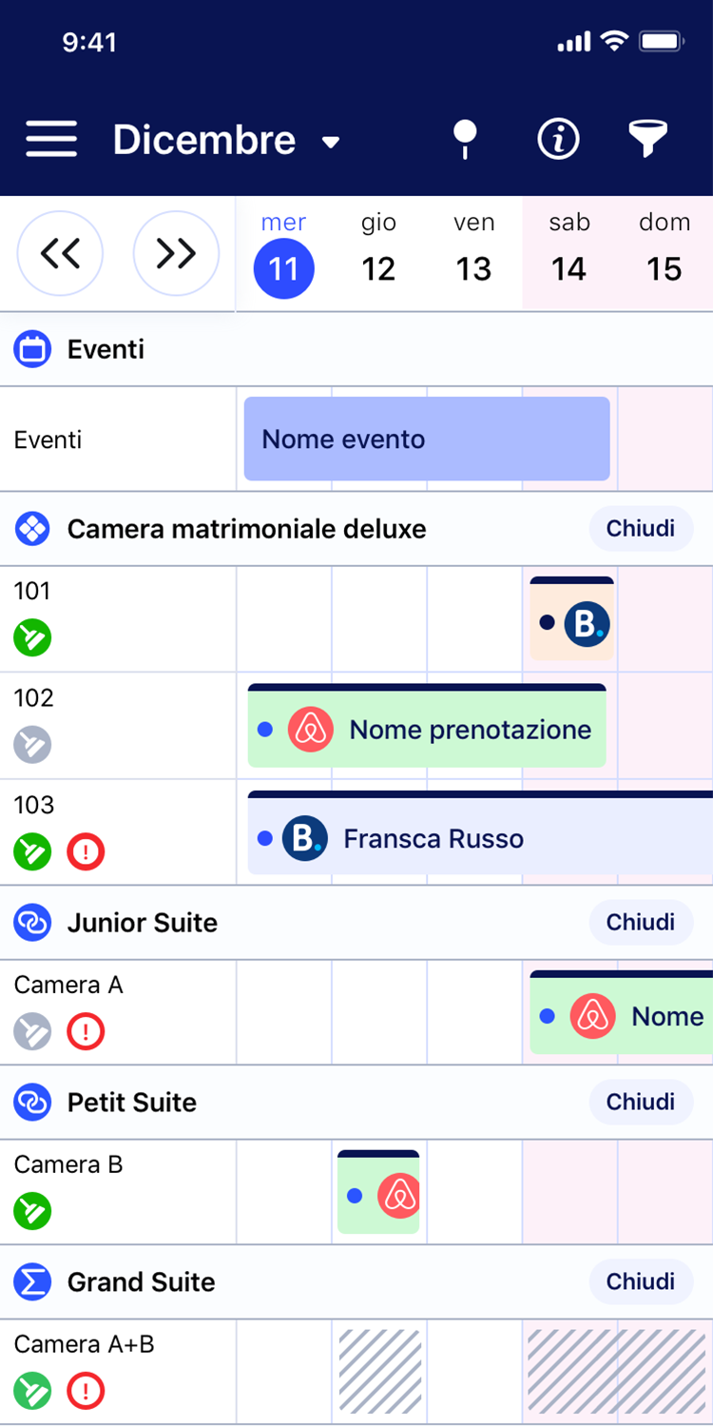Open the filter funnel icon

coord(647,140)
